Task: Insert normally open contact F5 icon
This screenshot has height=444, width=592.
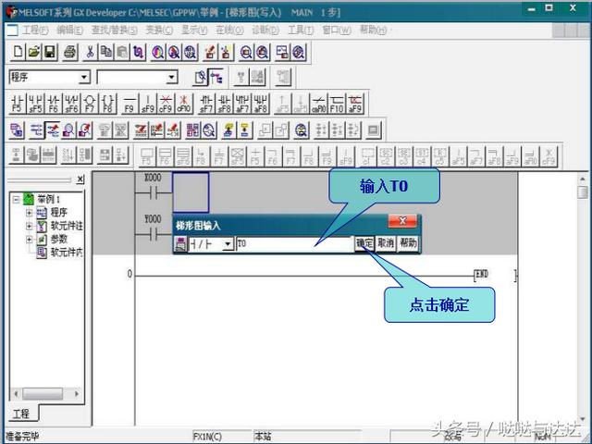Action: pyautogui.click(x=17, y=104)
